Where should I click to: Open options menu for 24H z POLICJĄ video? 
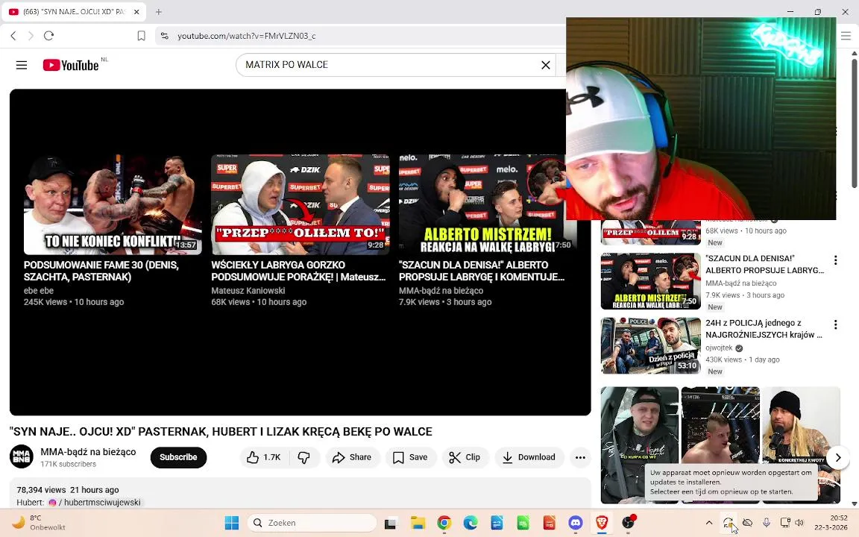click(x=835, y=324)
